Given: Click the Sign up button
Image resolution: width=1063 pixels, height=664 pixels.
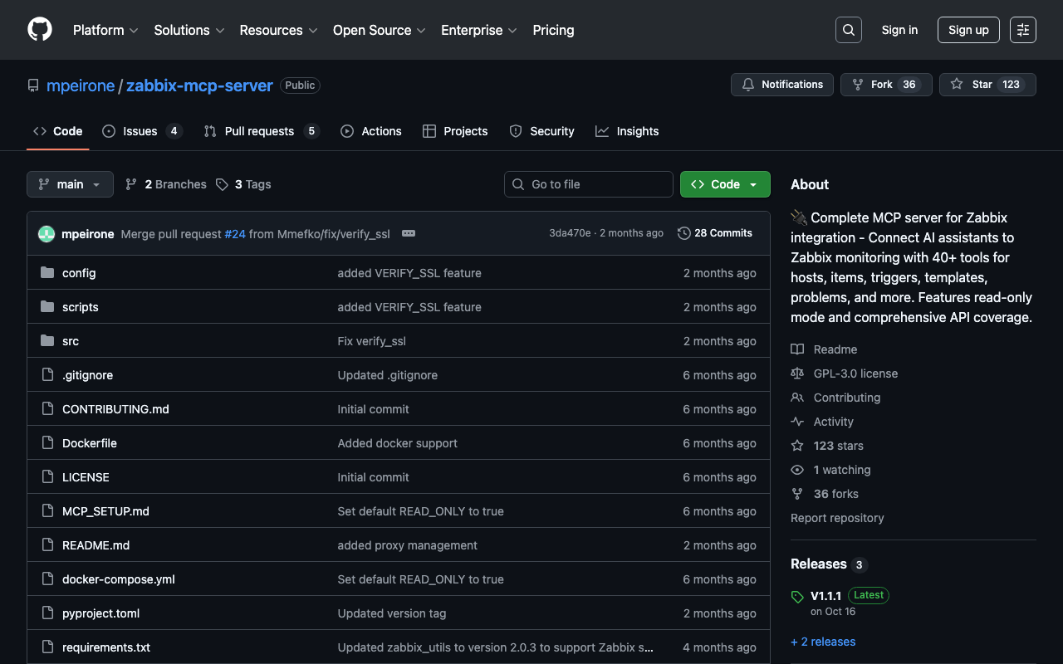Looking at the screenshot, I should 967,30.
